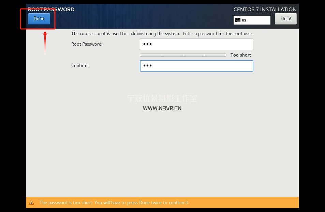Click last segment of password strength bar
Screen dimensions: 325x212
215,55
